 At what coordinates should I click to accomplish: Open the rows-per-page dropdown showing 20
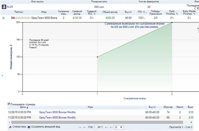pyautogui.click(x=119, y=127)
